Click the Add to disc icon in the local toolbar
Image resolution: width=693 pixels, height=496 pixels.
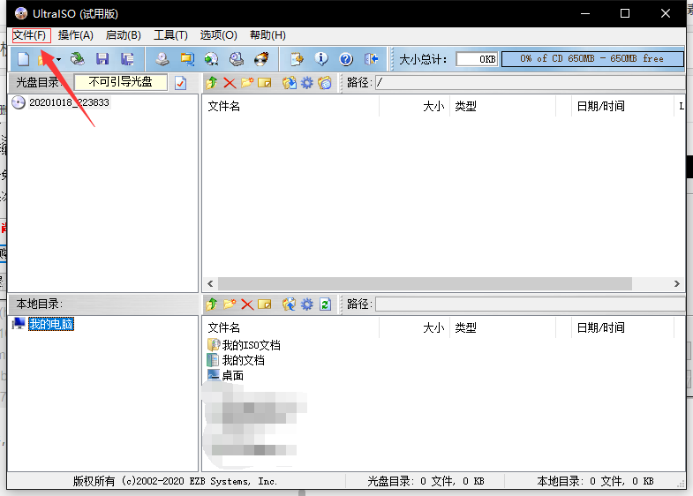pyautogui.click(x=289, y=304)
